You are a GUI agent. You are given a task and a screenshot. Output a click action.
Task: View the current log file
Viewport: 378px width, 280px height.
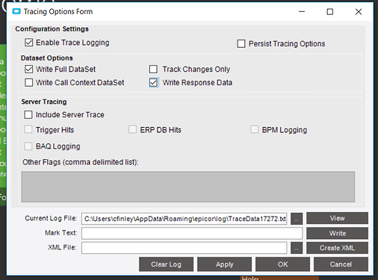[337, 218]
